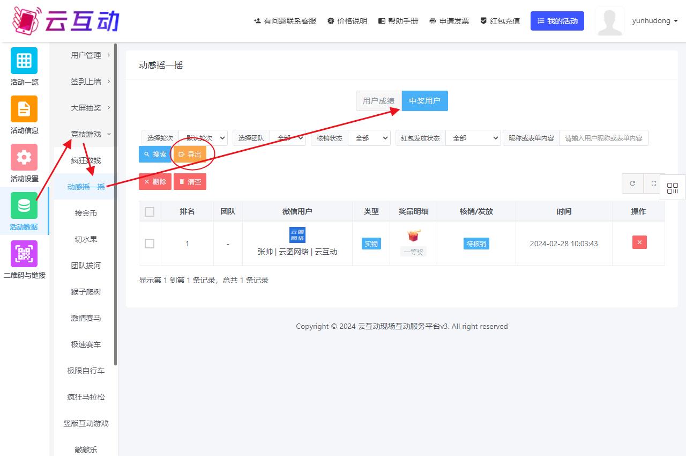Click the 清空 clear button
This screenshot has height=456, width=686.
point(190,182)
